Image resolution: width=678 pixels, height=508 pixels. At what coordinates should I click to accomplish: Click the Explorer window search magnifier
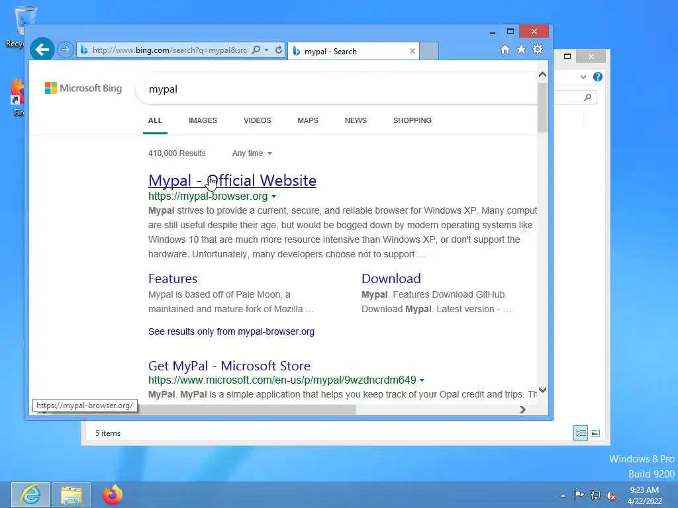point(588,98)
